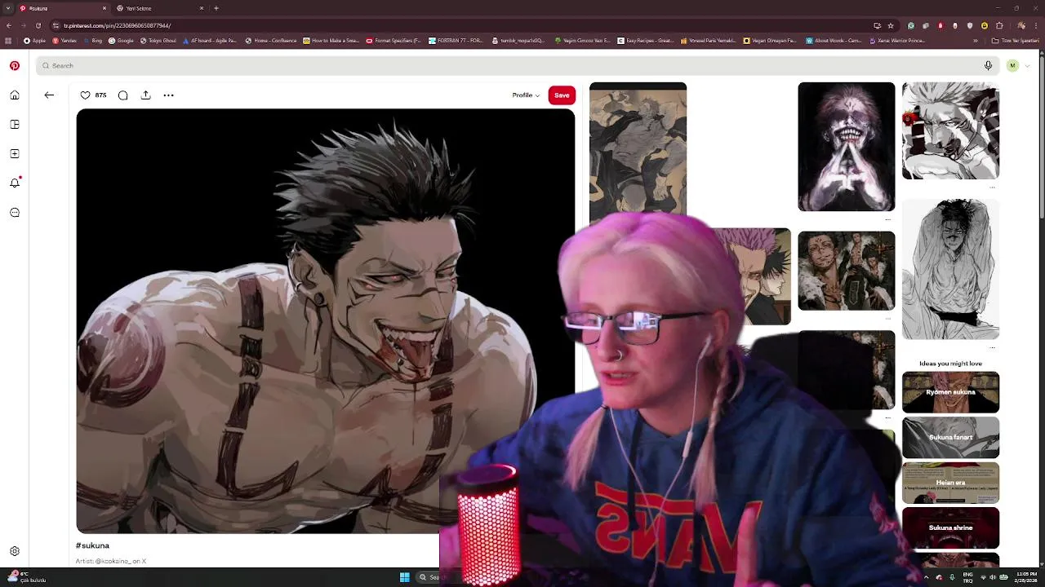Open the About Words bookmark
This screenshot has width=1045, height=587.
tap(834, 41)
